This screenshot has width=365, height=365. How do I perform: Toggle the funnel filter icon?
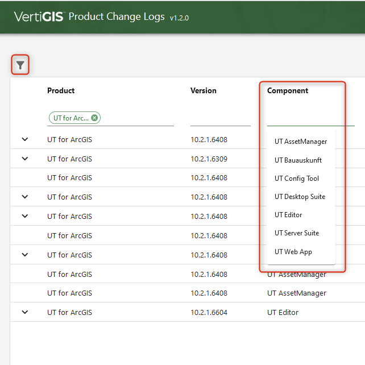[x=20, y=65]
